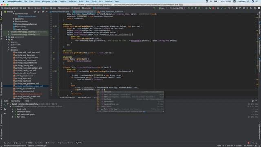Open Project panel settings gear
This screenshot has height=147, width=261.
(x=43, y=12)
